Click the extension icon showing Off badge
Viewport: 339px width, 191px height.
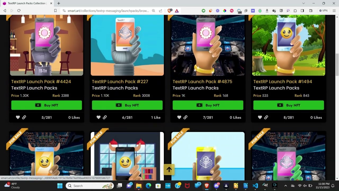[x=239, y=11]
